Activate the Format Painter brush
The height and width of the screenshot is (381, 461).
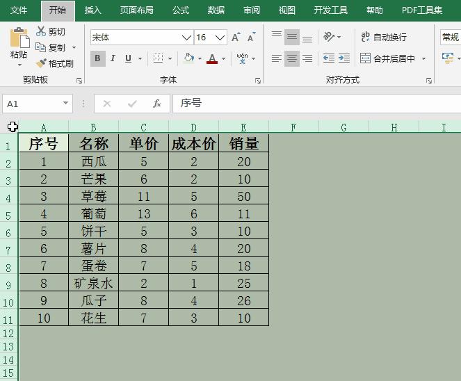(x=41, y=63)
